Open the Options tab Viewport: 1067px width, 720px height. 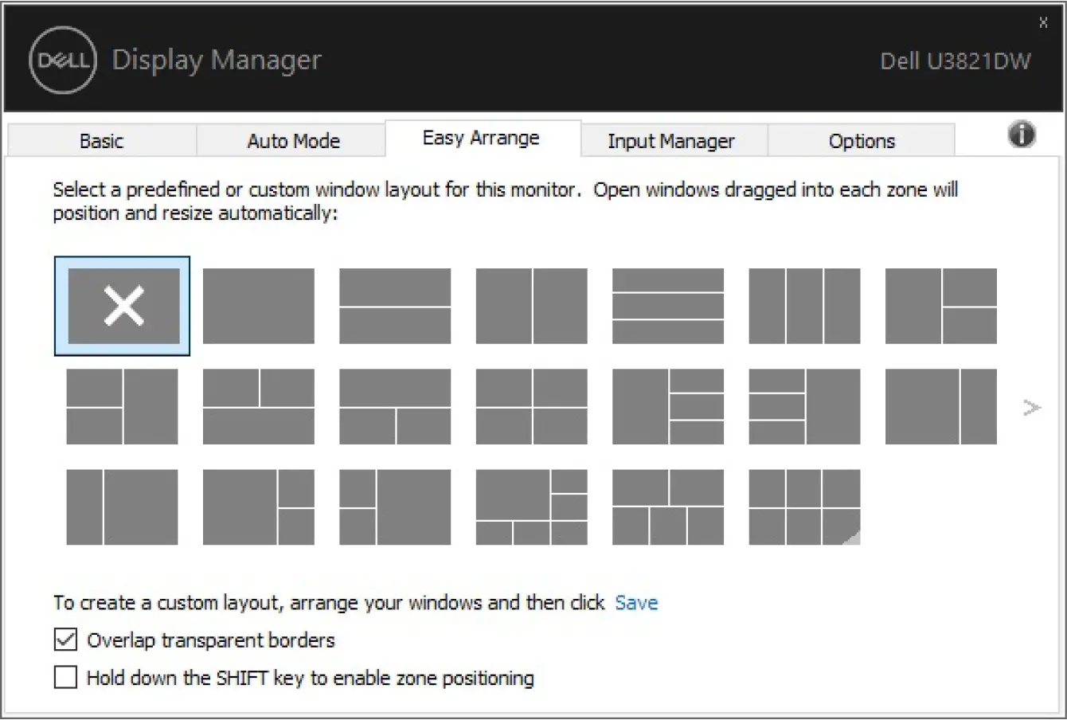pos(862,141)
